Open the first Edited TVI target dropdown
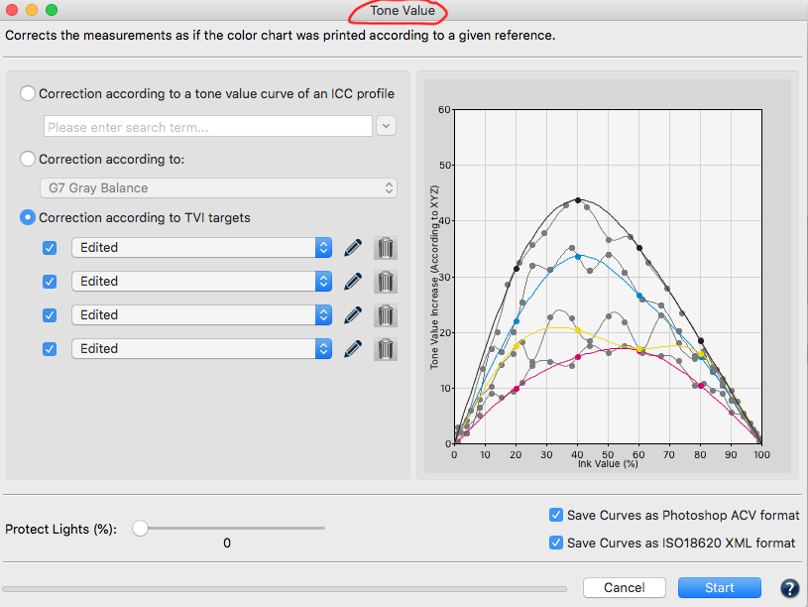808x607 pixels. tap(201, 248)
